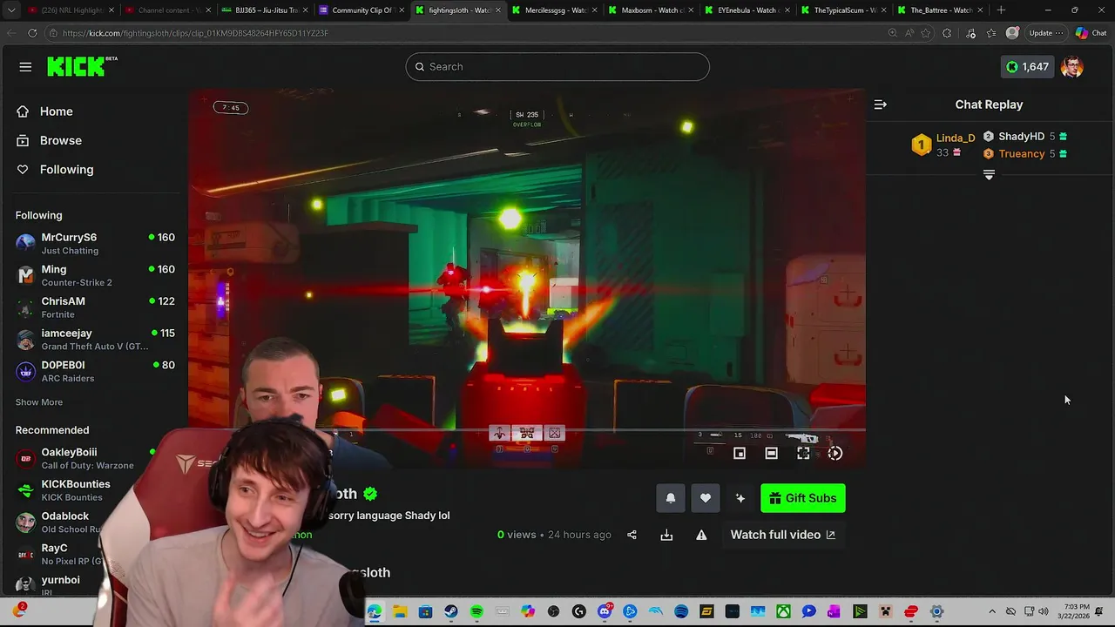This screenshot has height=627, width=1115.
Task: Open Xbox app from the taskbar
Action: click(783, 612)
